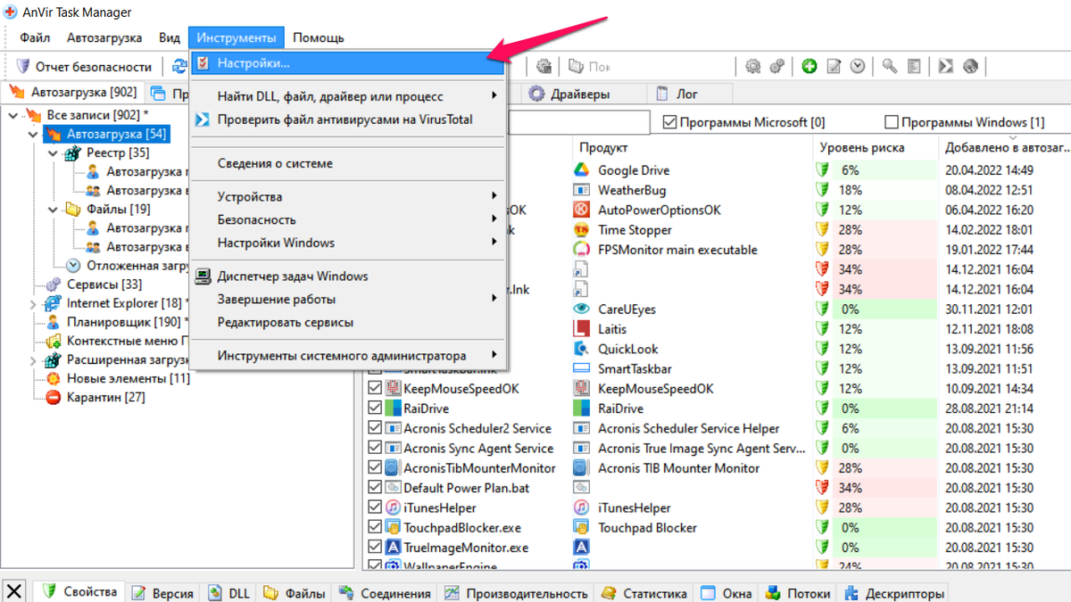The height and width of the screenshot is (602, 1071).
Task: Open the Завершение работы submenu
Action: [348, 300]
